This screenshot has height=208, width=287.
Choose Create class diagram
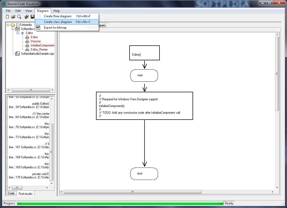click(x=67, y=22)
